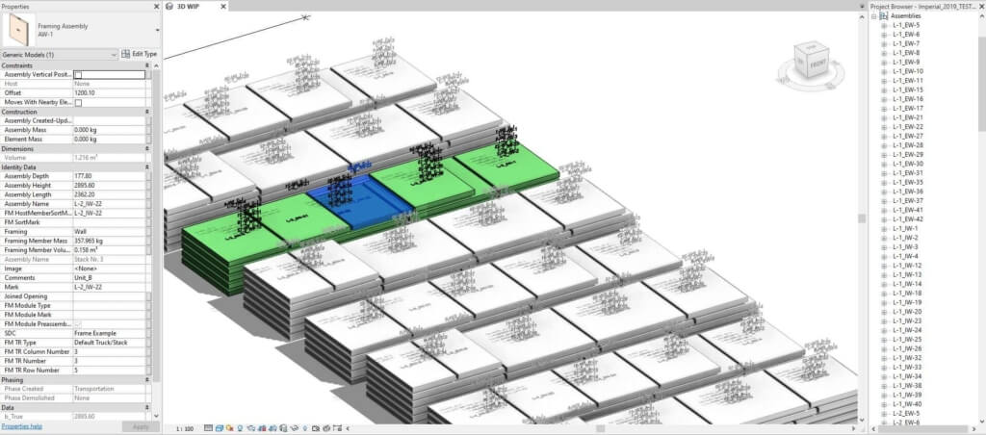The height and width of the screenshot is (435, 986).
Task: Click the 1 : 100 view scale button
Action: (x=184, y=428)
